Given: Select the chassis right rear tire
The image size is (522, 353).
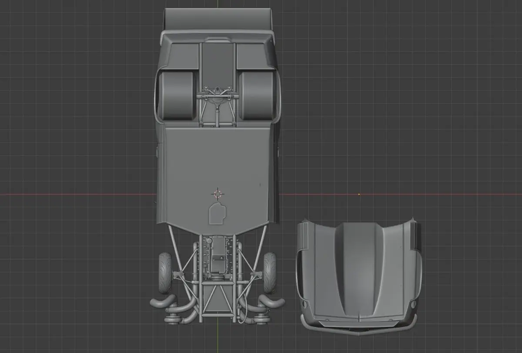Looking at the screenshot, I should point(257,96).
